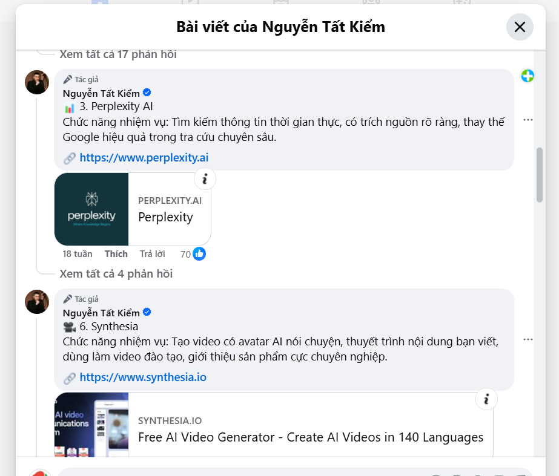Open author avatar on Perplexity AI comment

click(37, 82)
